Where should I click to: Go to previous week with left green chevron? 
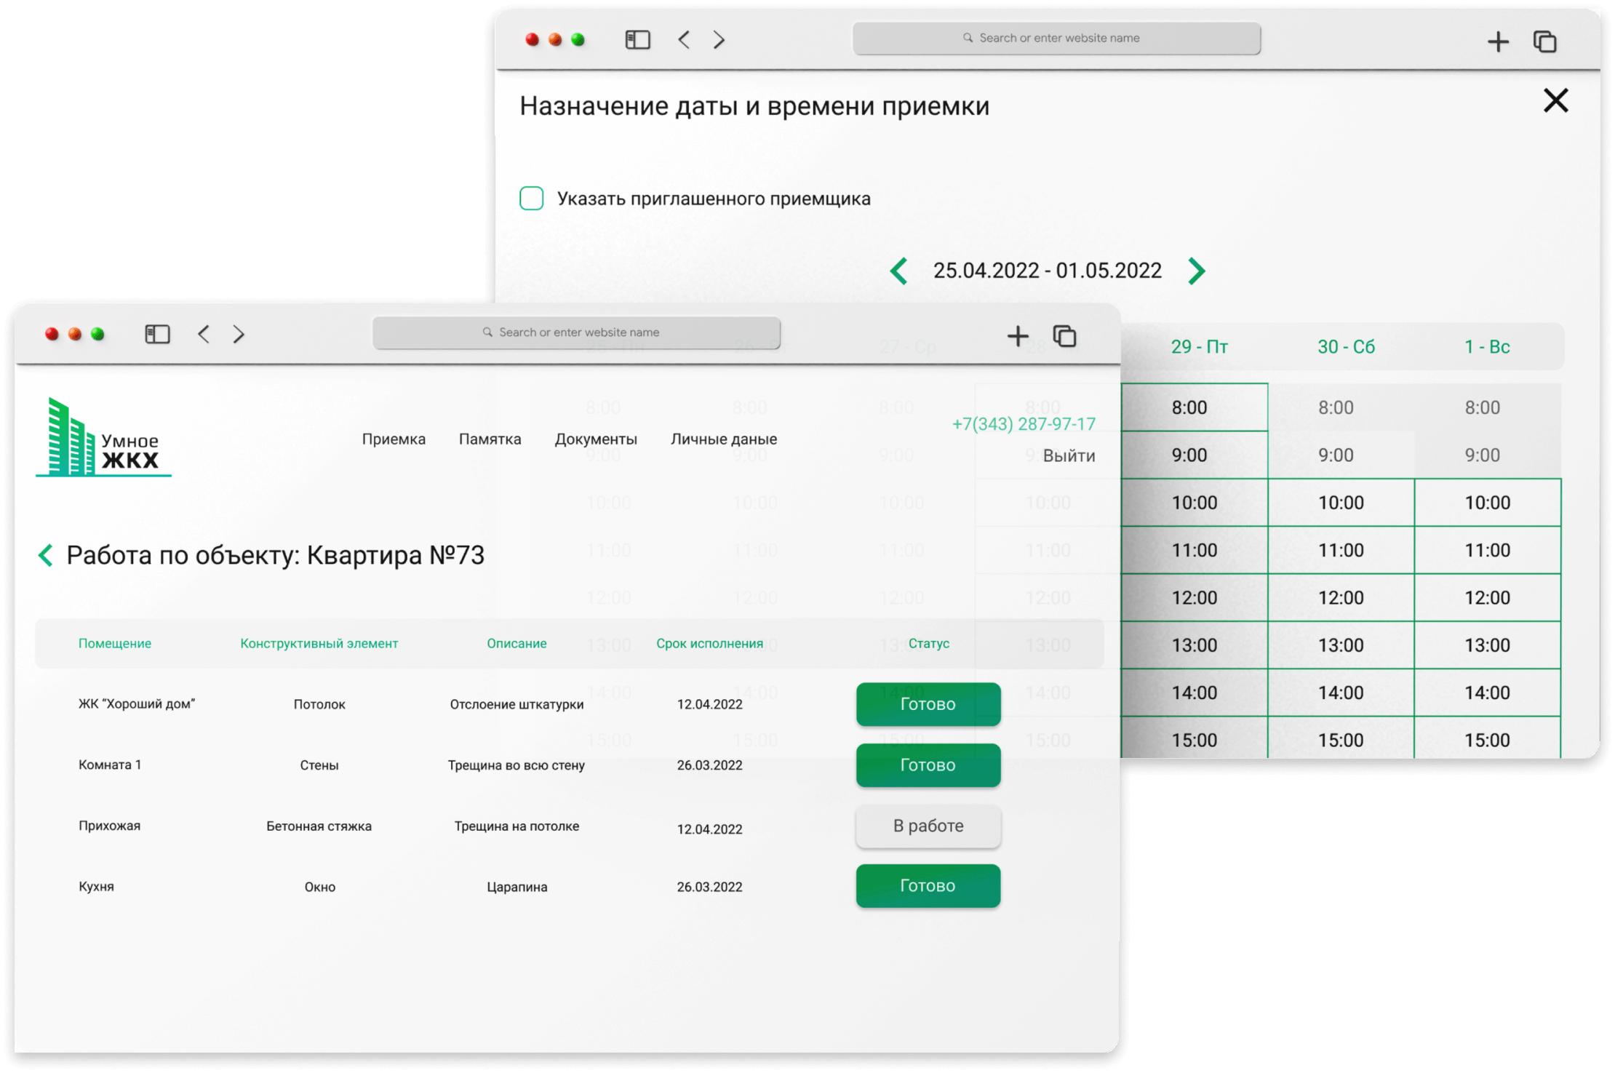tap(899, 271)
